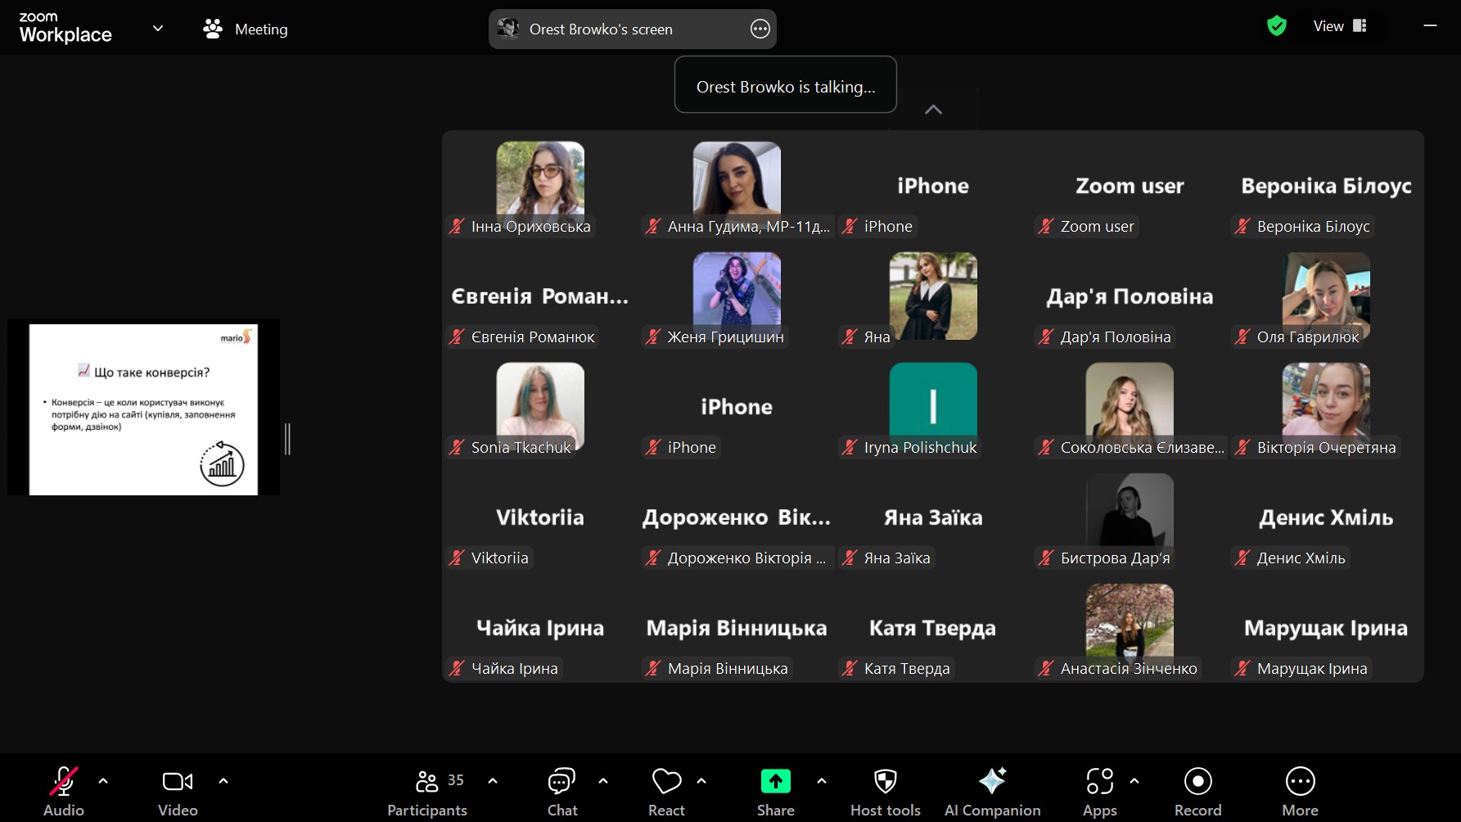Image resolution: width=1461 pixels, height=822 pixels.
Task: Open the Meeting tab
Action: click(246, 29)
